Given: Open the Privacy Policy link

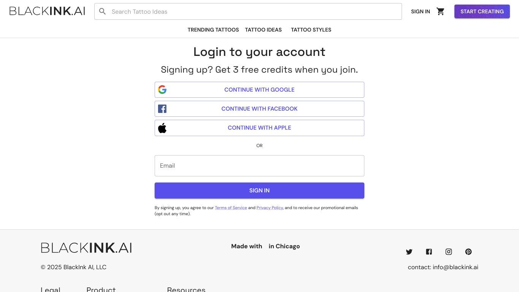Looking at the screenshot, I should point(270,208).
